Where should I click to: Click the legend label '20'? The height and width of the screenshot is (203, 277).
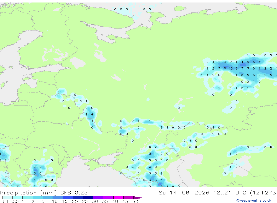click(75, 201)
